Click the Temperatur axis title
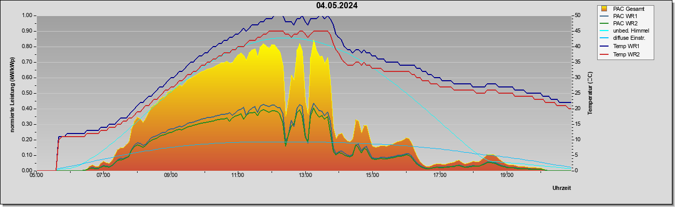675x207 pixels. point(590,93)
